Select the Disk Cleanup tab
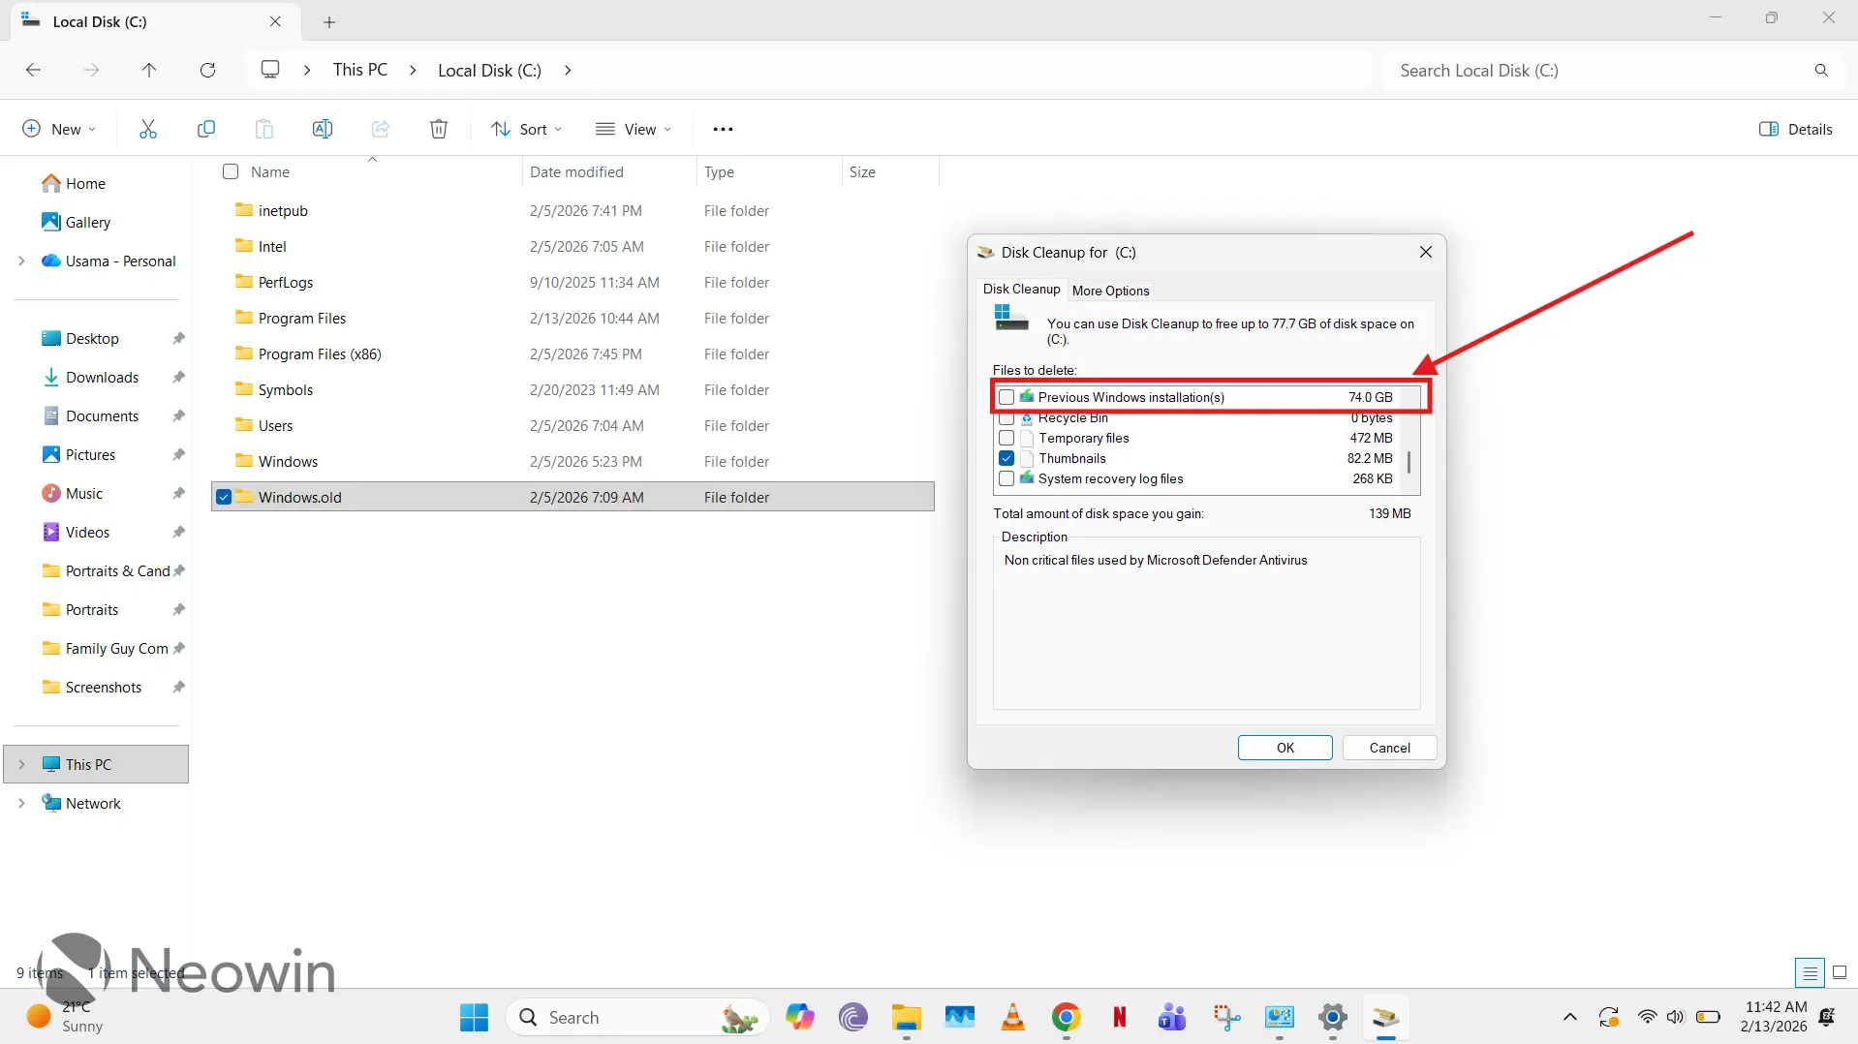The height and width of the screenshot is (1044, 1858). [x=1021, y=289]
